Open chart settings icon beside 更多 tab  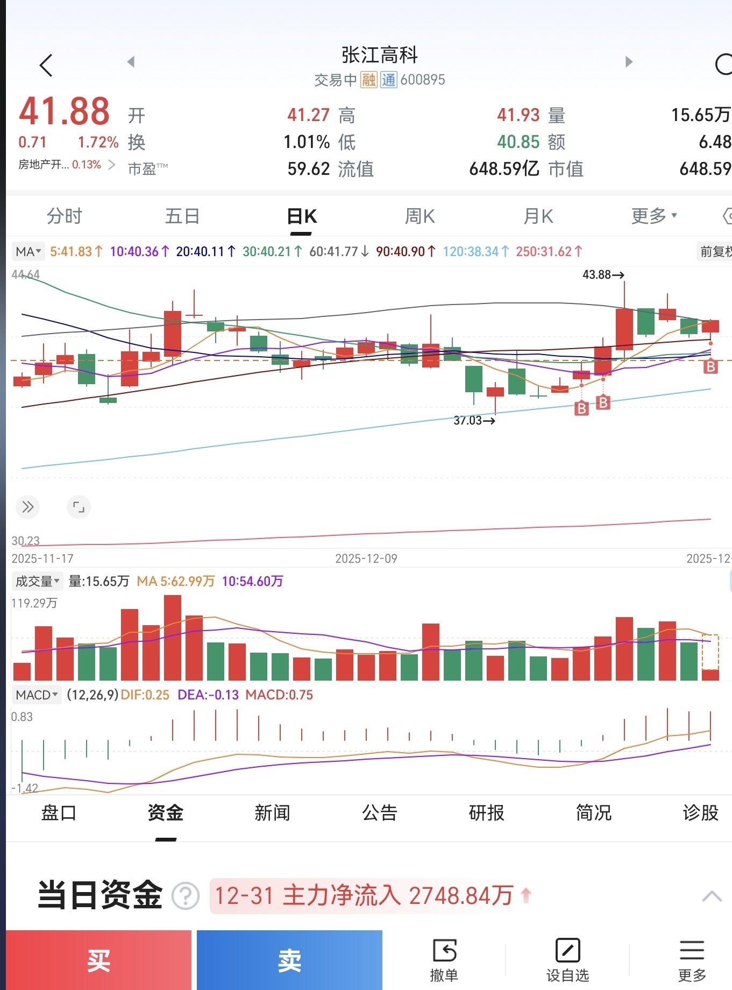[727, 216]
